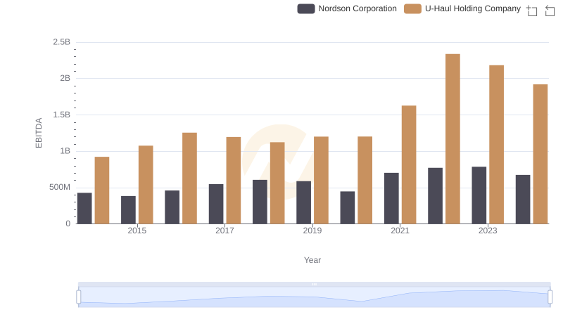Click the Year axis title
This screenshot has height=324, width=563.
(x=312, y=260)
